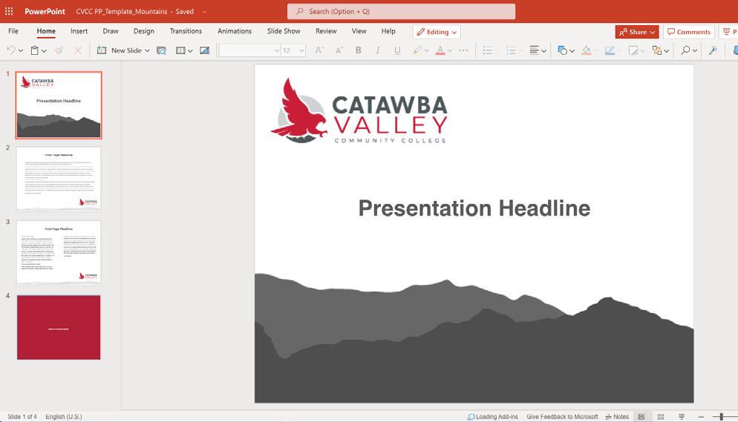Click the font color A swatch
Image resolution: width=738 pixels, height=422 pixels.
tap(440, 50)
